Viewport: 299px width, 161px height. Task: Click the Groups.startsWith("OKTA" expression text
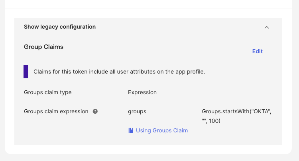coord(236,116)
